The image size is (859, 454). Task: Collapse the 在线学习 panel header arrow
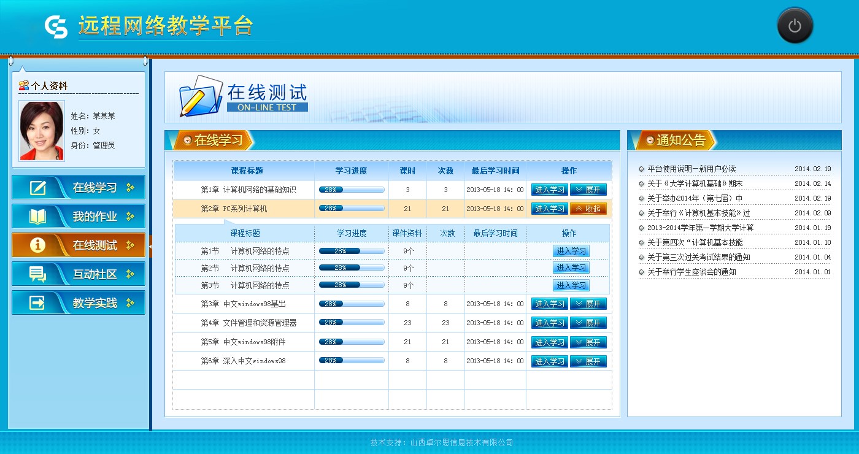pos(187,140)
